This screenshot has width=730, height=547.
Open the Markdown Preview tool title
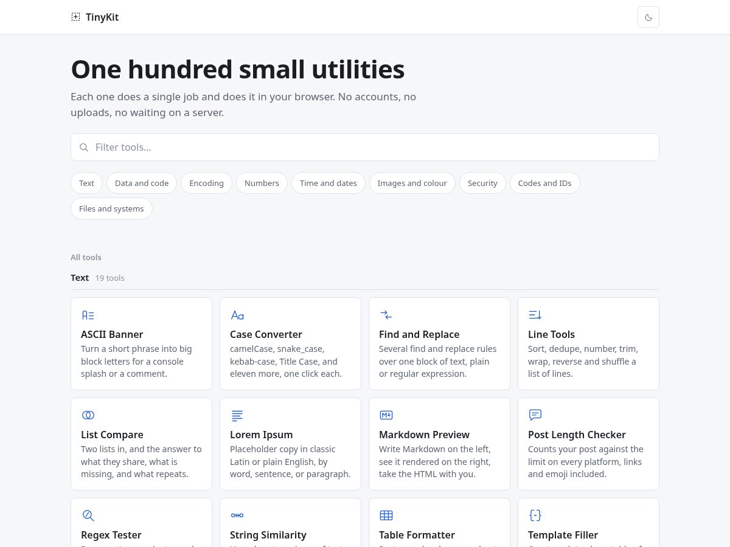(424, 435)
